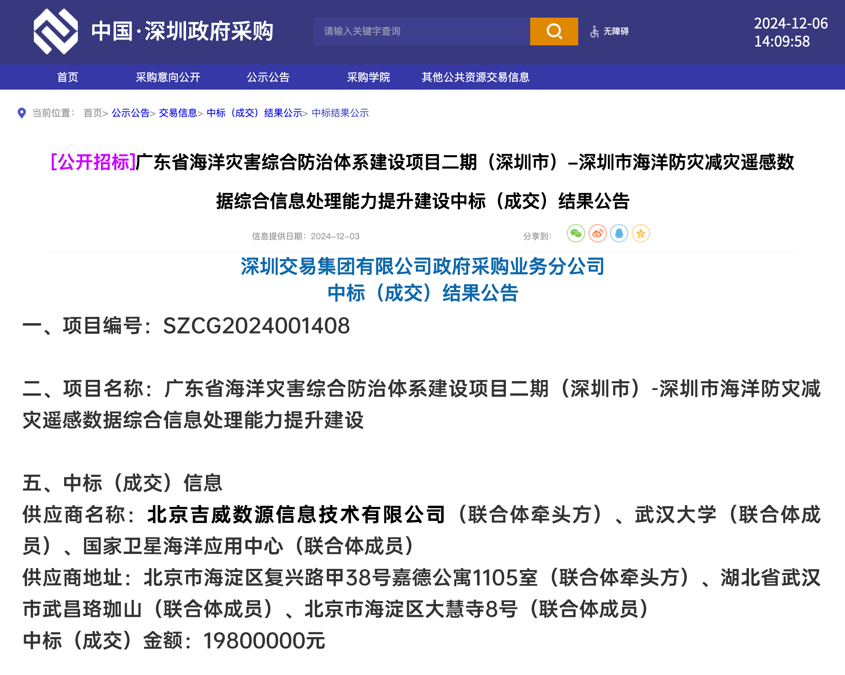Click the 无障碍 accessibility text label
Viewport: 845px width, 675px height.
coord(616,31)
